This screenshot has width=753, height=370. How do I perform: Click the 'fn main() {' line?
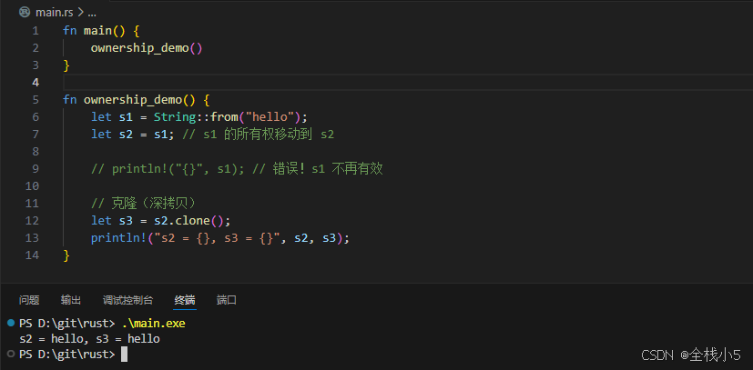[x=101, y=31]
